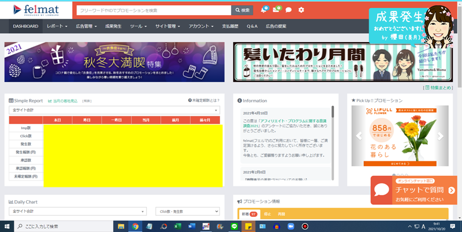Click the 本日 column header
Viewport: 462px width, 232px height.
click(x=57, y=120)
